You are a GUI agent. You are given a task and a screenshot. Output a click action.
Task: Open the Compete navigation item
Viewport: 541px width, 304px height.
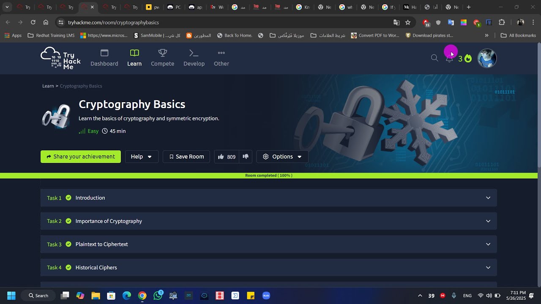coord(163,58)
